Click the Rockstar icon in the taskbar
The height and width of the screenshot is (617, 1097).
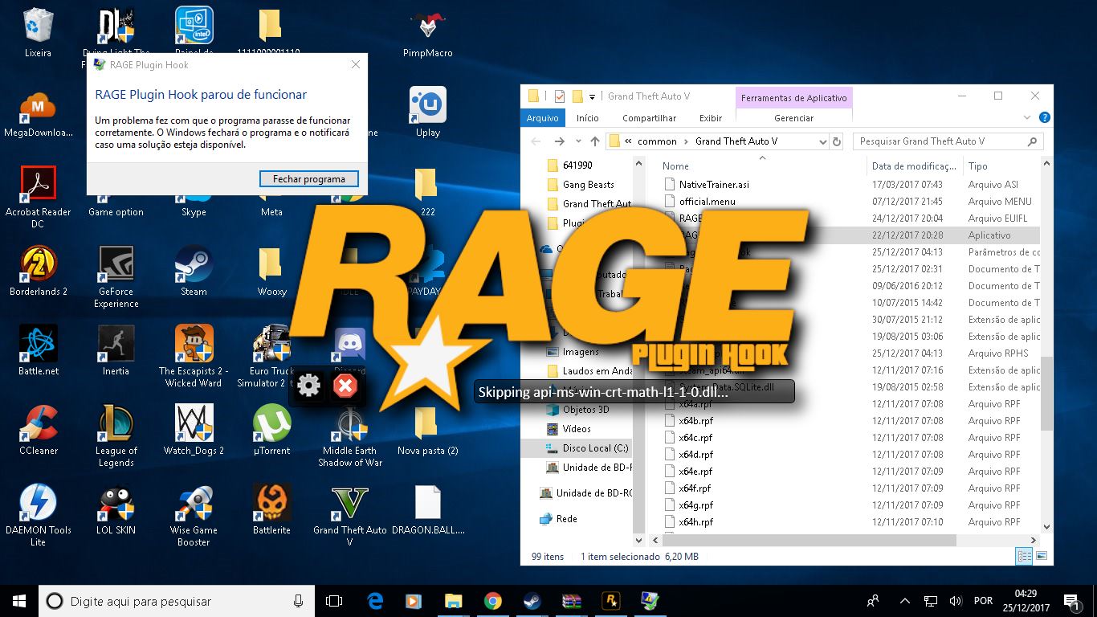point(612,601)
